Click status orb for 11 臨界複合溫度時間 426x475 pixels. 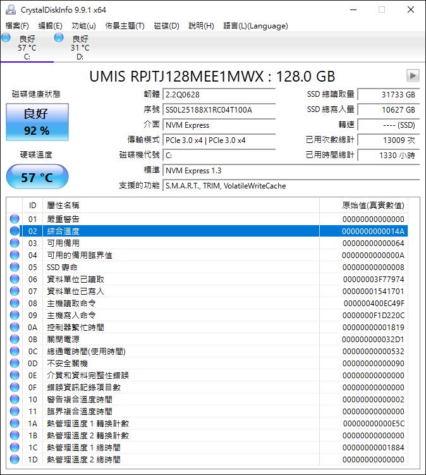(x=15, y=411)
